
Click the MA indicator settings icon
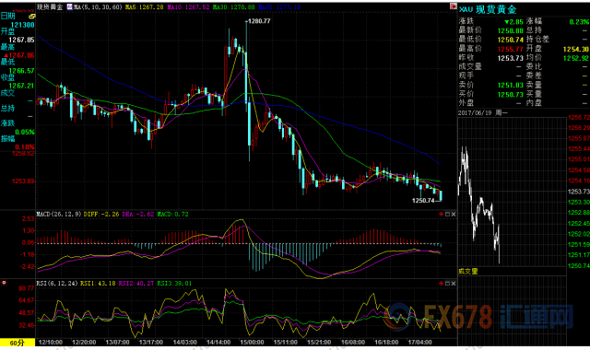(70, 6)
